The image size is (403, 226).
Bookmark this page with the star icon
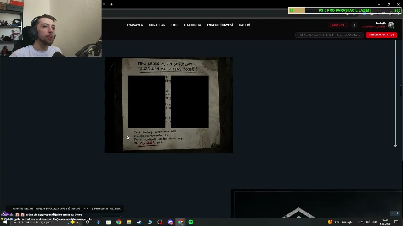tap(354, 13)
